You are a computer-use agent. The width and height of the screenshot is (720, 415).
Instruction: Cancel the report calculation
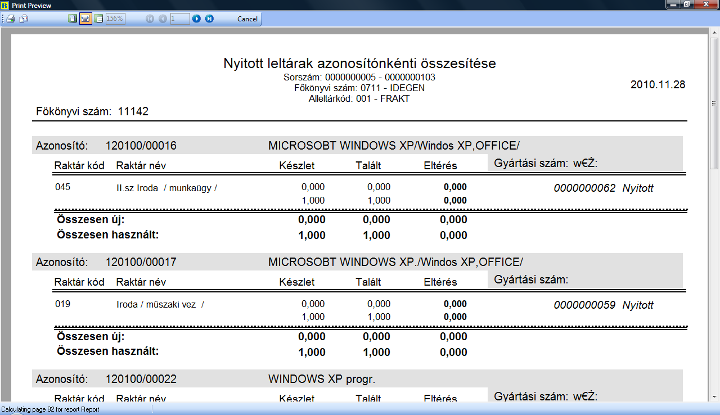(x=247, y=19)
